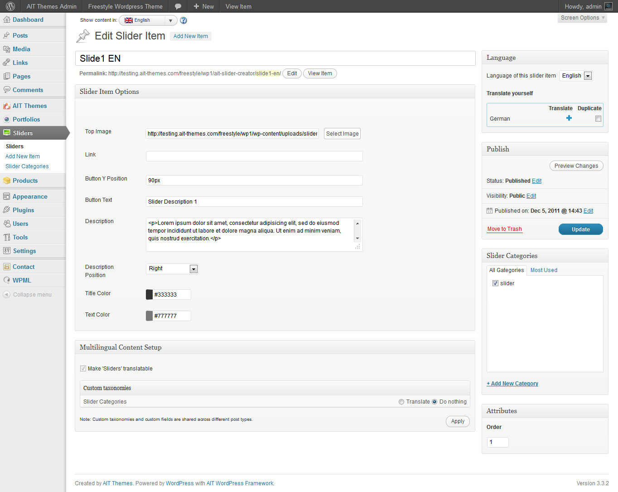
Task: Click the Update button
Action: coord(580,229)
